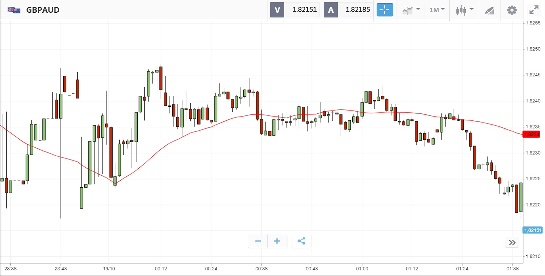Open the 1M timeframe dropdown
Viewport: 545px width, 276px height.
[437, 10]
